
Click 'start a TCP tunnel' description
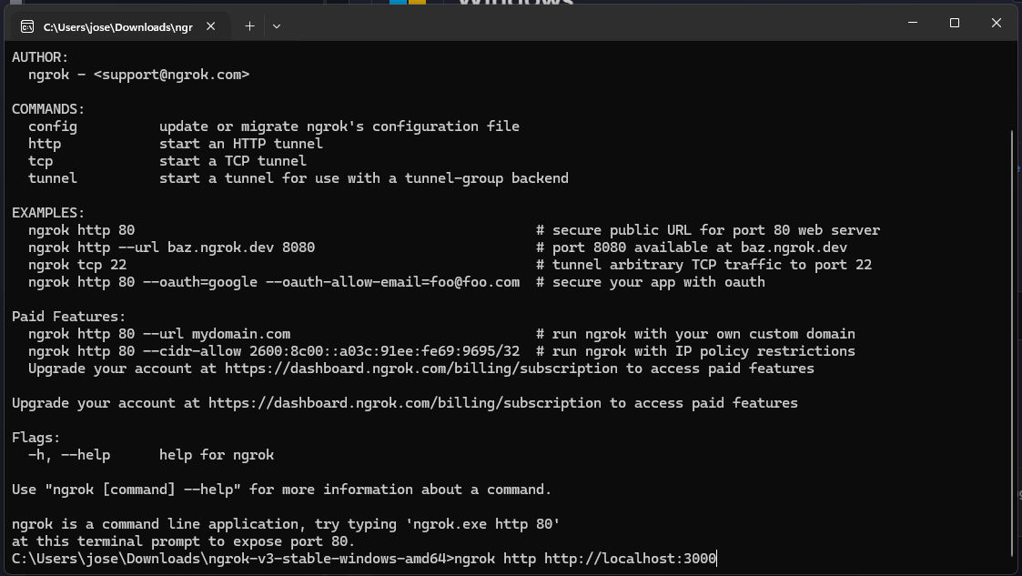click(x=233, y=161)
